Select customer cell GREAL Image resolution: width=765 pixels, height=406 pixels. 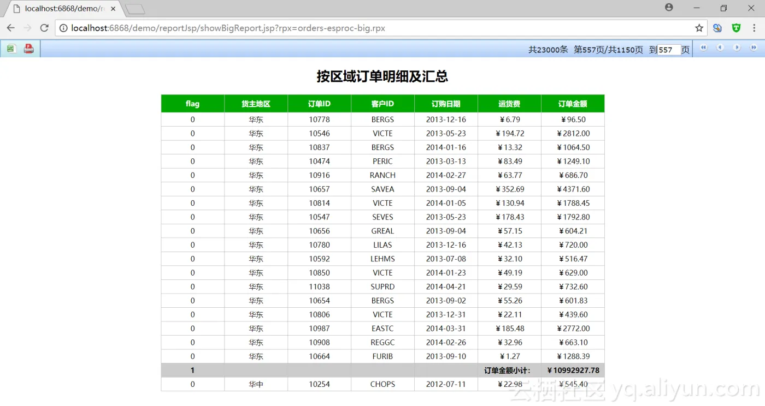[x=382, y=231]
